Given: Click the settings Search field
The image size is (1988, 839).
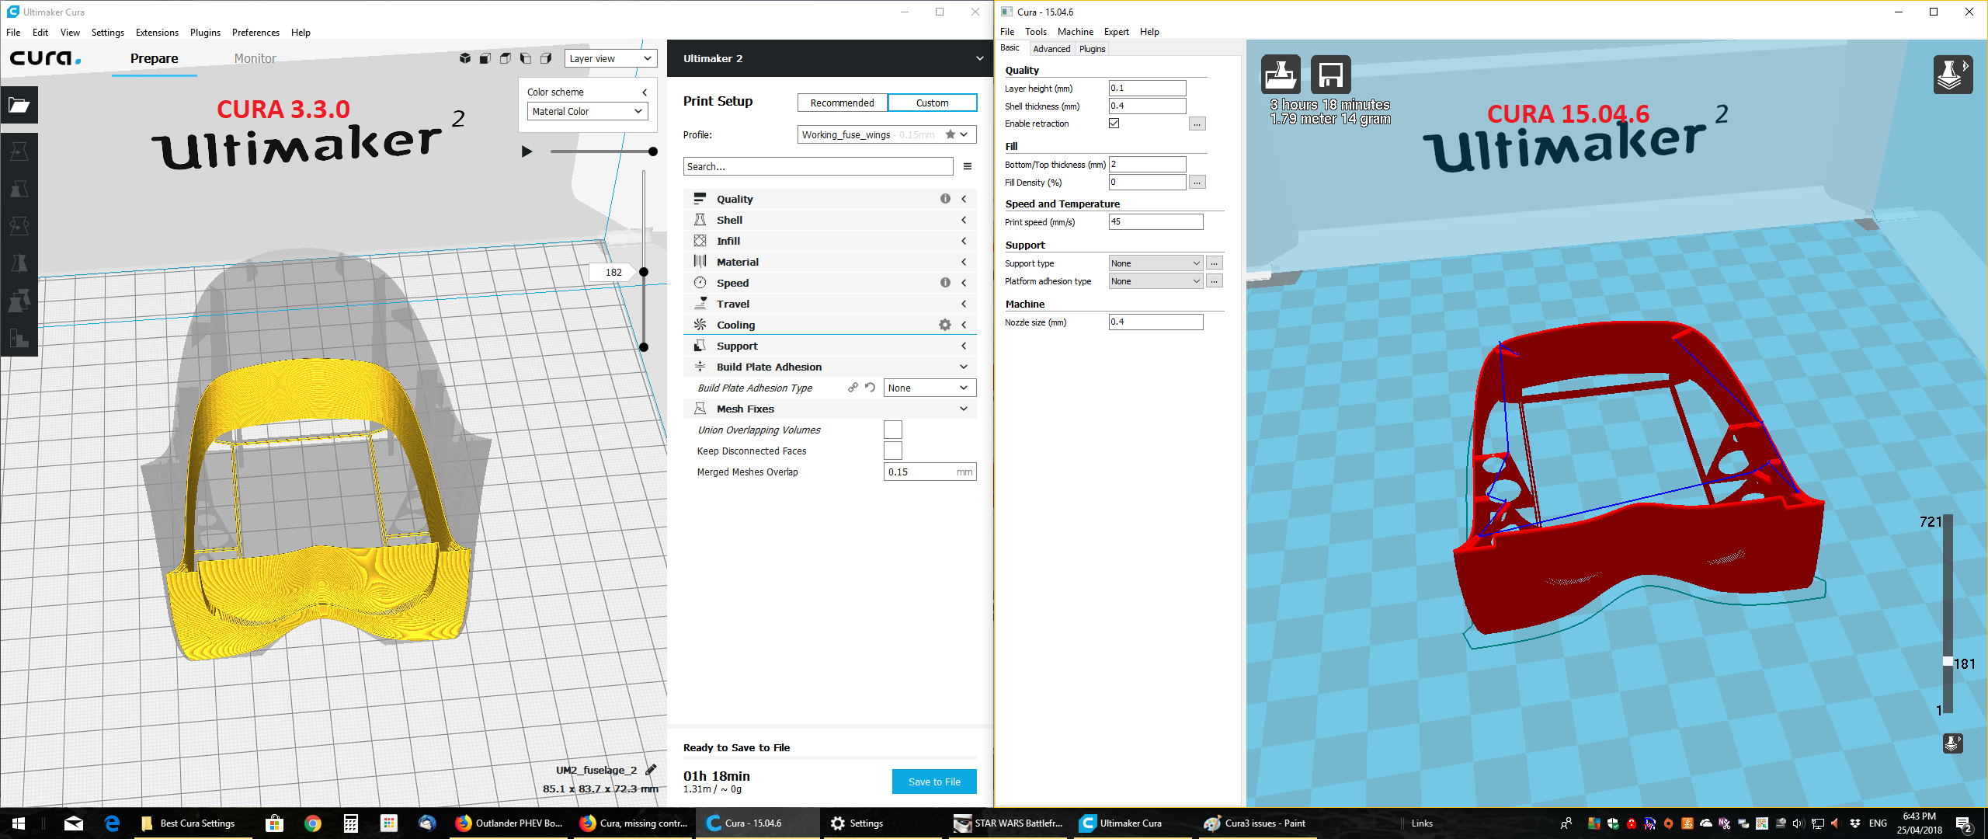Looking at the screenshot, I should tap(818, 166).
